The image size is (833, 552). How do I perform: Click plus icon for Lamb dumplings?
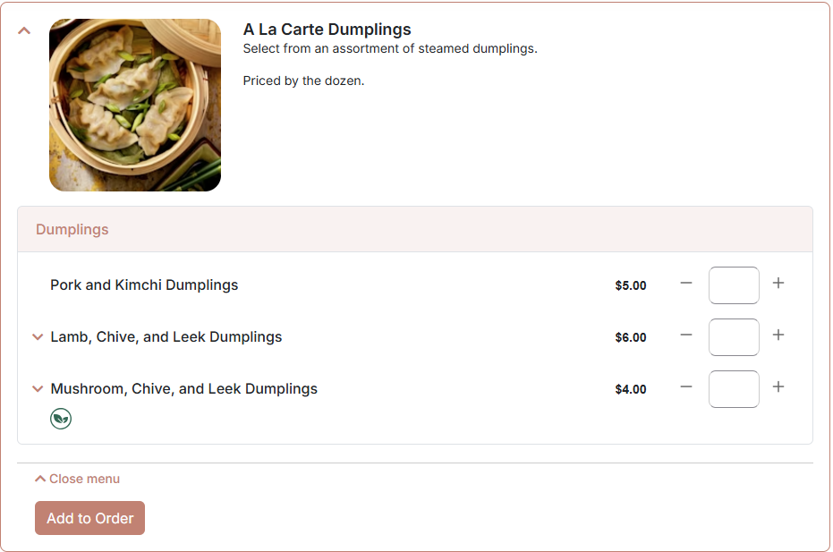coord(778,335)
